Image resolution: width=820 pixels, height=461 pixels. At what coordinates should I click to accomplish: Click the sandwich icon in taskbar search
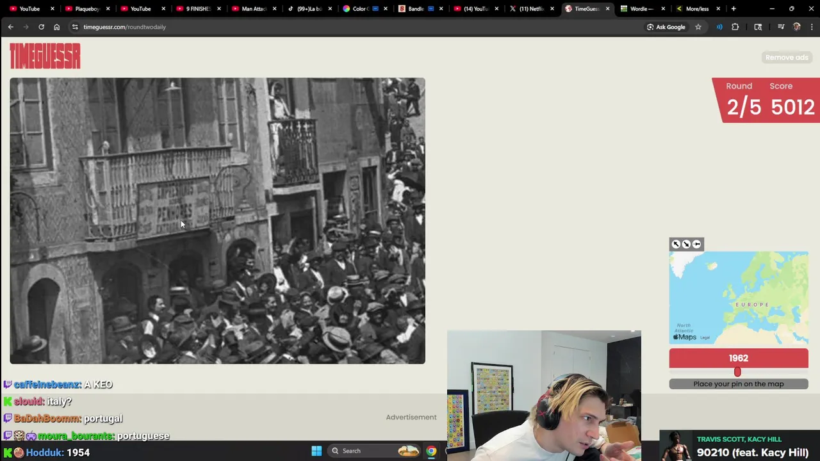point(408,451)
